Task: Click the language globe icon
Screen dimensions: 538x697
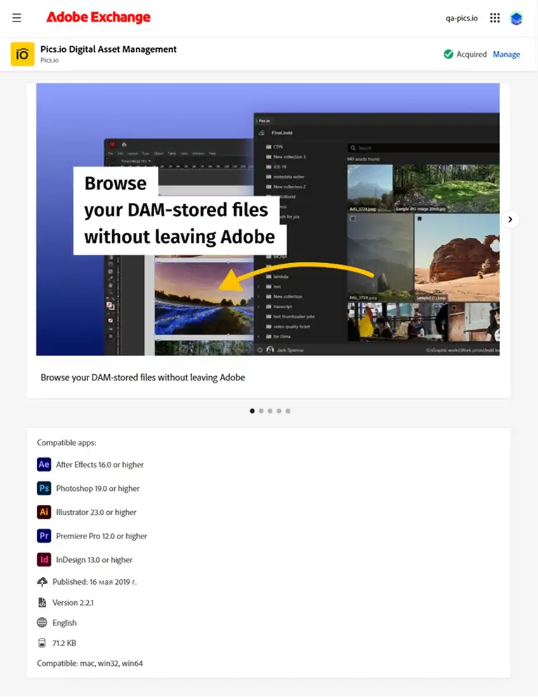Action: [42, 622]
